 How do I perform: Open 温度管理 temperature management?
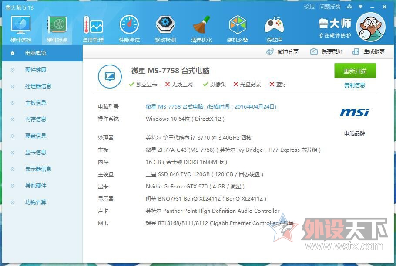[93, 29]
